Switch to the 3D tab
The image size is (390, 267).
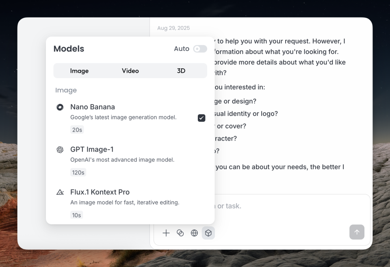[x=181, y=71]
